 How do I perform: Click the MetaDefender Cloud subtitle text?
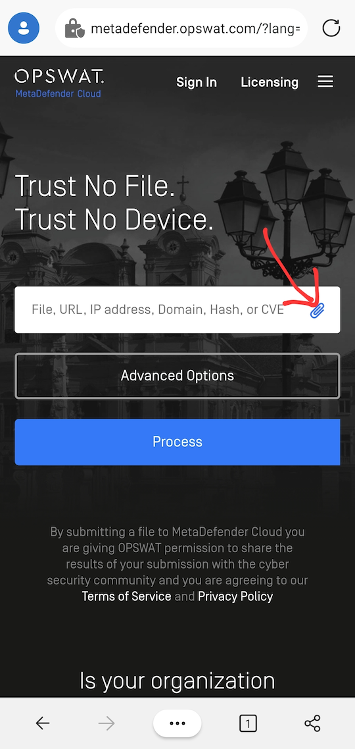[x=59, y=93]
